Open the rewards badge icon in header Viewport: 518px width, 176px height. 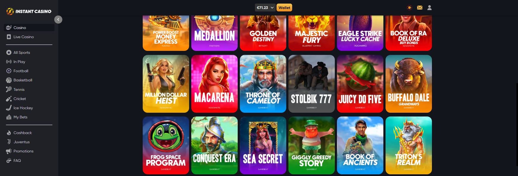[x=410, y=7]
